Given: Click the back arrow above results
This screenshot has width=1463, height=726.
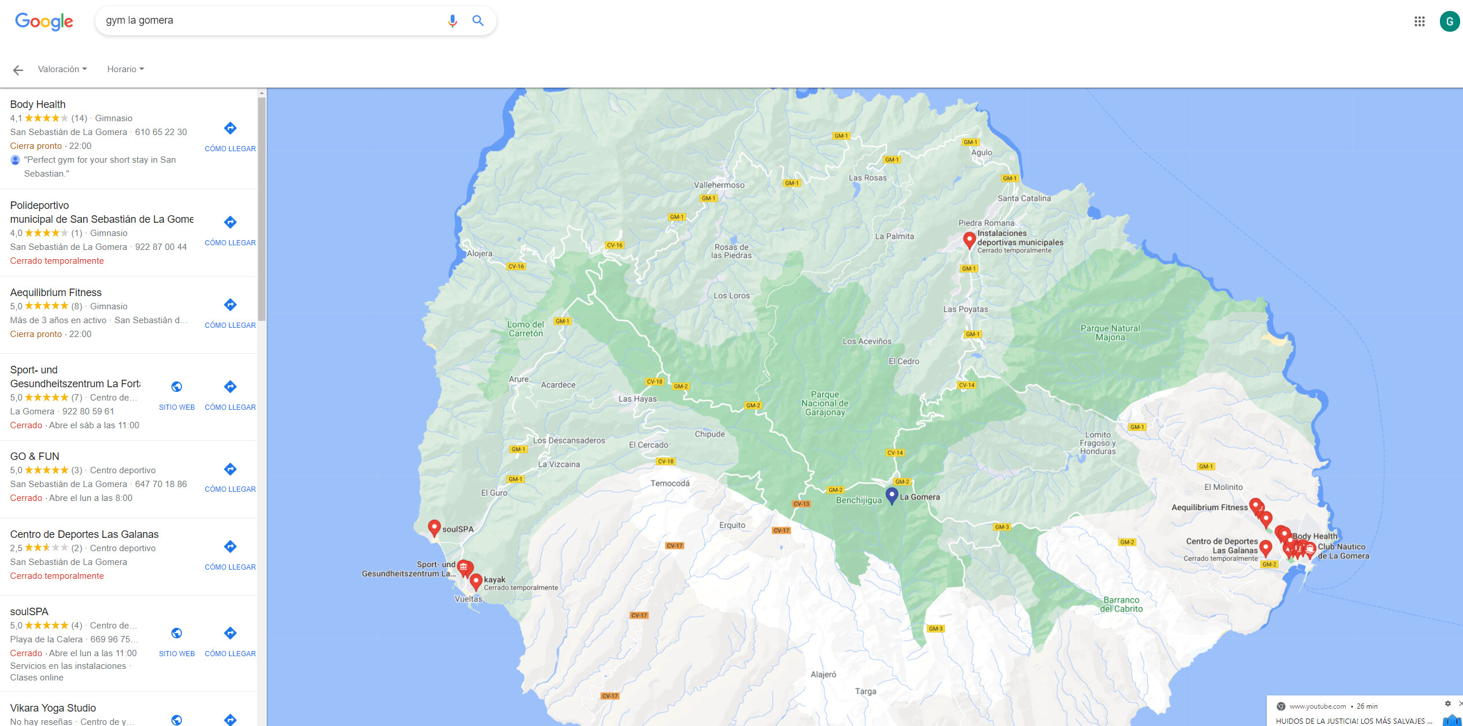Looking at the screenshot, I should coord(18,70).
